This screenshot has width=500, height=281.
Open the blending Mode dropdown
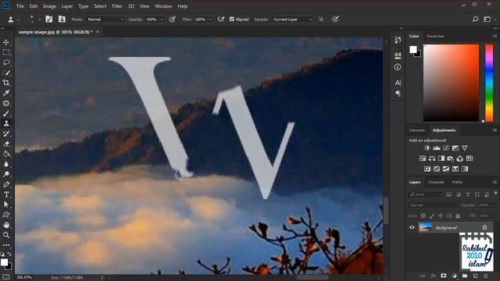click(105, 20)
